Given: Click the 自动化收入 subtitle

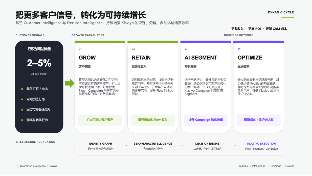Looking at the screenshot, I should (x=139, y=67).
